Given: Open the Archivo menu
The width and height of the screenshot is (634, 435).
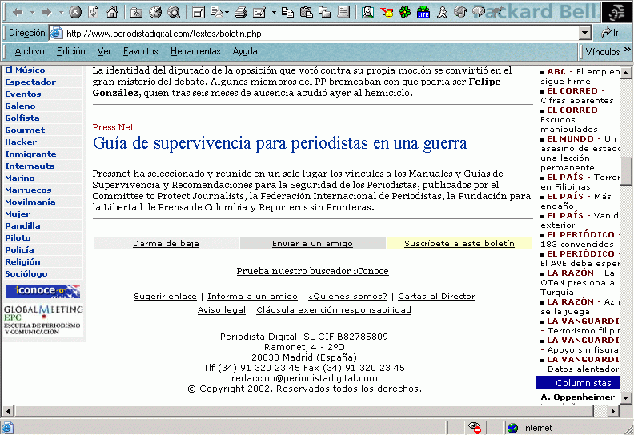Looking at the screenshot, I should [x=30, y=51].
